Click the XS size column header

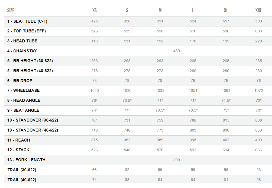tap(94, 11)
